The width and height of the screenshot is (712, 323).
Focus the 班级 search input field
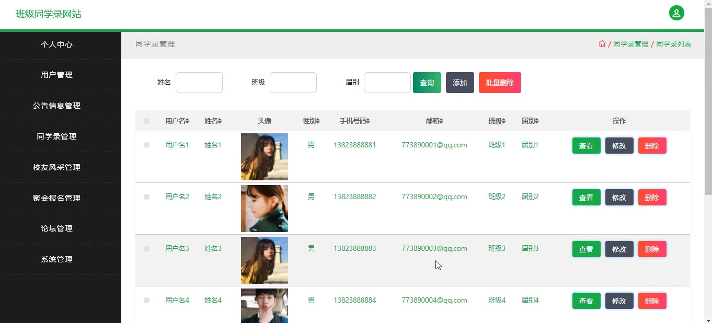pyautogui.click(x=293, y=83)
